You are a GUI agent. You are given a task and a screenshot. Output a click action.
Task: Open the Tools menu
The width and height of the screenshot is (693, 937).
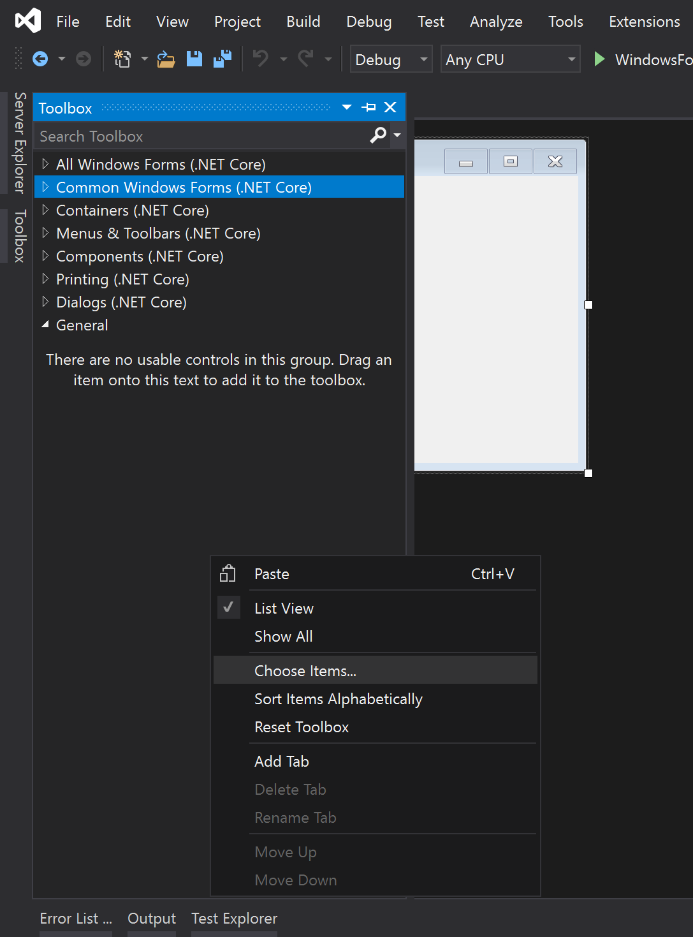pos(565,22)
